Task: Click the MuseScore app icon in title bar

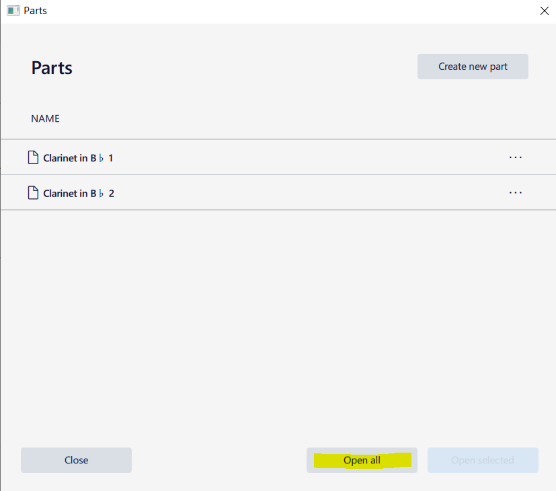Action: tap(13, 11)
